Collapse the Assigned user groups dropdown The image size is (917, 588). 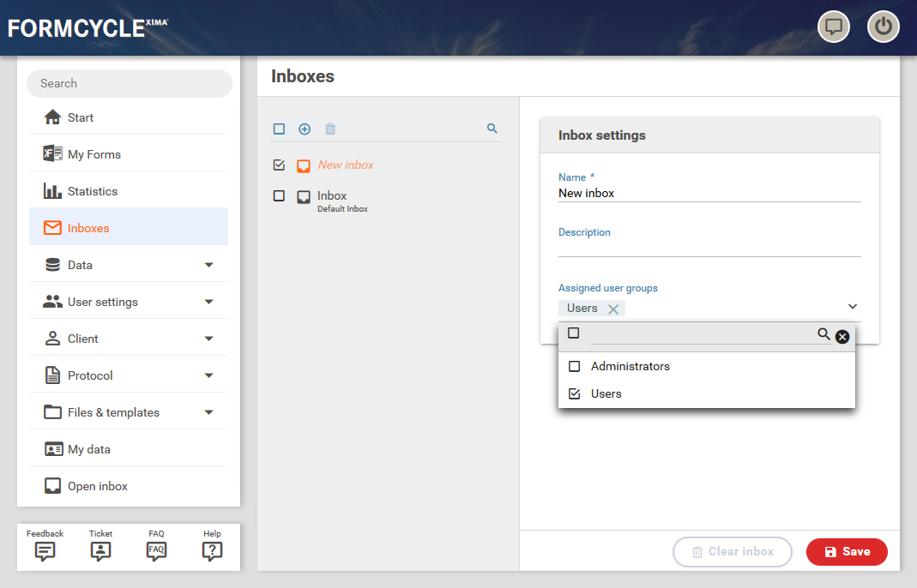click(853, 307)
